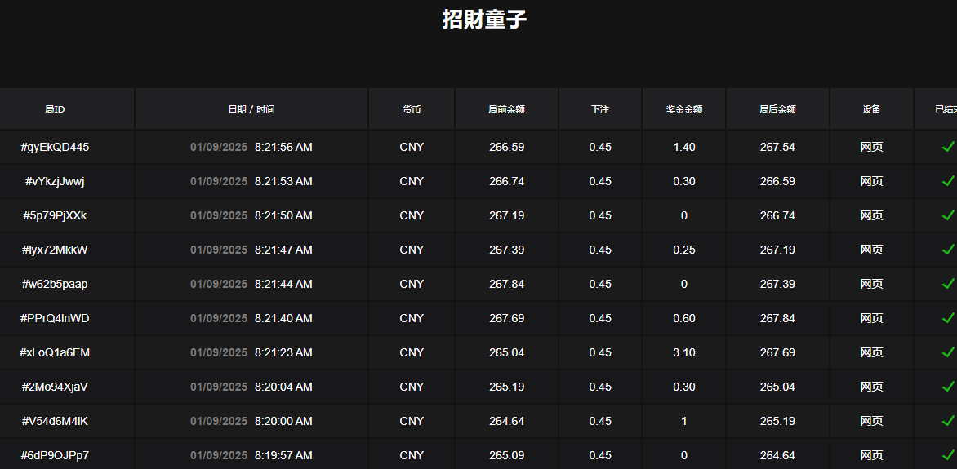Open round ID #xLoQ1a6EM
Screen dimensions: 957x469
point(55,353)
